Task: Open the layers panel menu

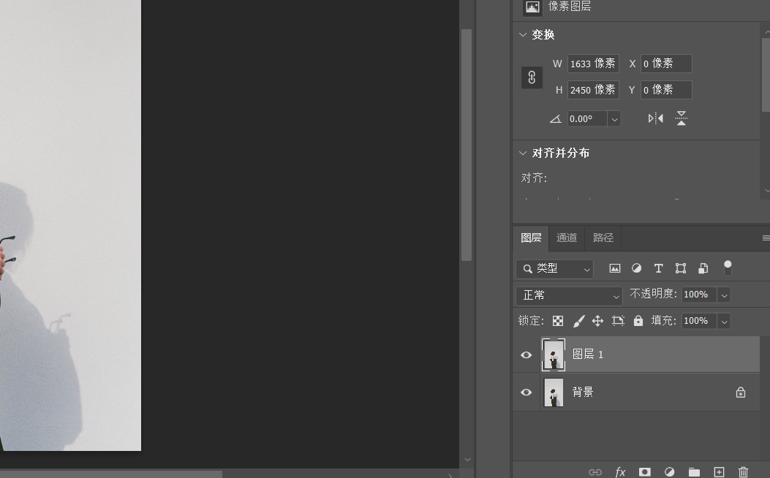Action: (x=766, y=238)
